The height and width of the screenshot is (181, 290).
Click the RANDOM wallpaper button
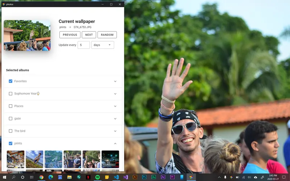point(107,35)
